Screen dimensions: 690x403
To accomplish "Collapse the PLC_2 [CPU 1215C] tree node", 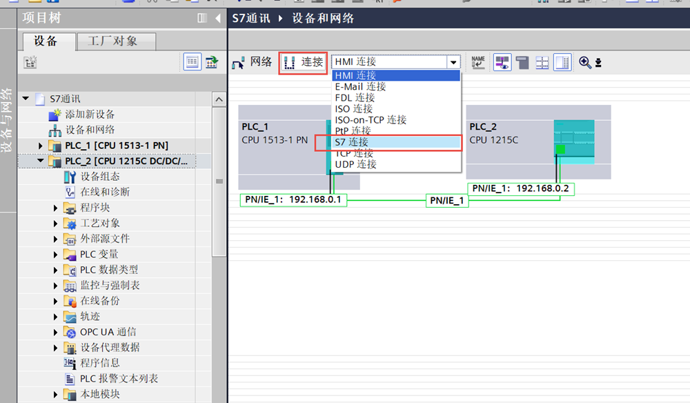I will tap(41, 161).
